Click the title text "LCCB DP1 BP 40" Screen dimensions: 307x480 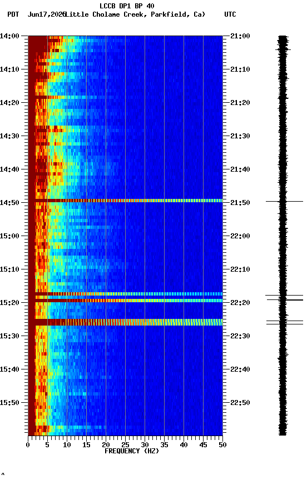[x=127, y=6]
